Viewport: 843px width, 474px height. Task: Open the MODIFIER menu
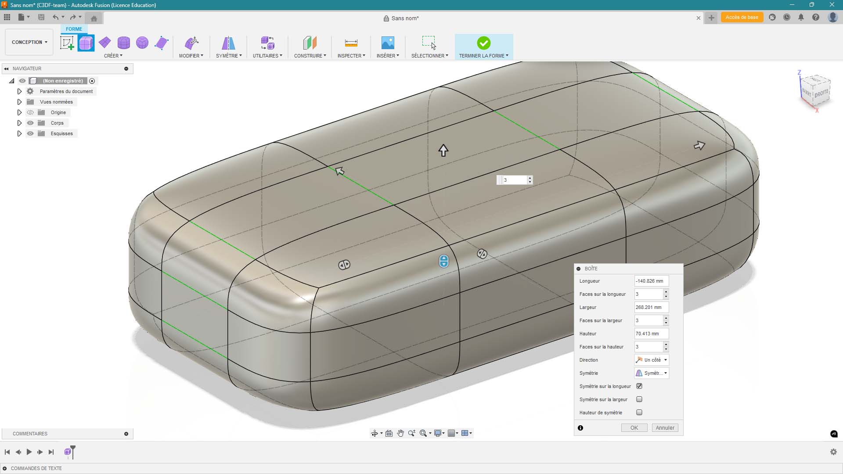point(191,56)
